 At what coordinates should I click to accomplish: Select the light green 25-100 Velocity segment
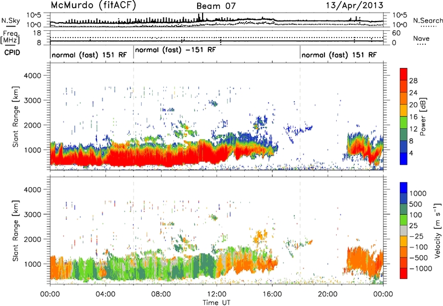404,220
